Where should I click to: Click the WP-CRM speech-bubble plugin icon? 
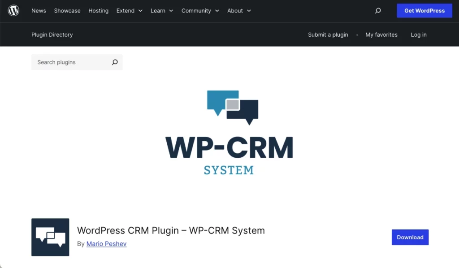click(50, 237)
